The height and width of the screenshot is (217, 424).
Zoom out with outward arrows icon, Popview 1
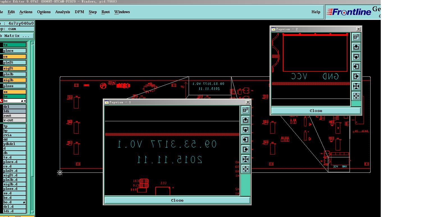pyautogui.click(x=245, y=169)
